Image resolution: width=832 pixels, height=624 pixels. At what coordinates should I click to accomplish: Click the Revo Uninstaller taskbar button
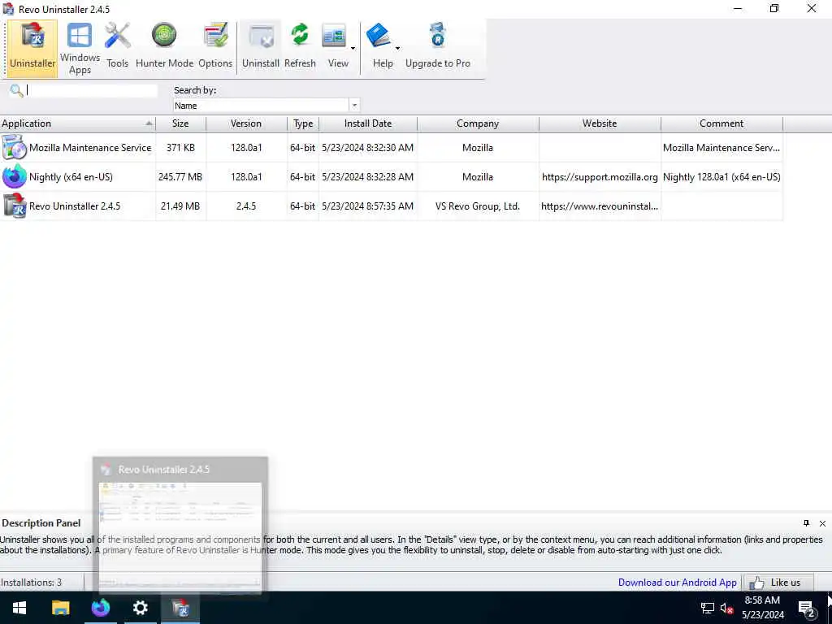point(180,608)
